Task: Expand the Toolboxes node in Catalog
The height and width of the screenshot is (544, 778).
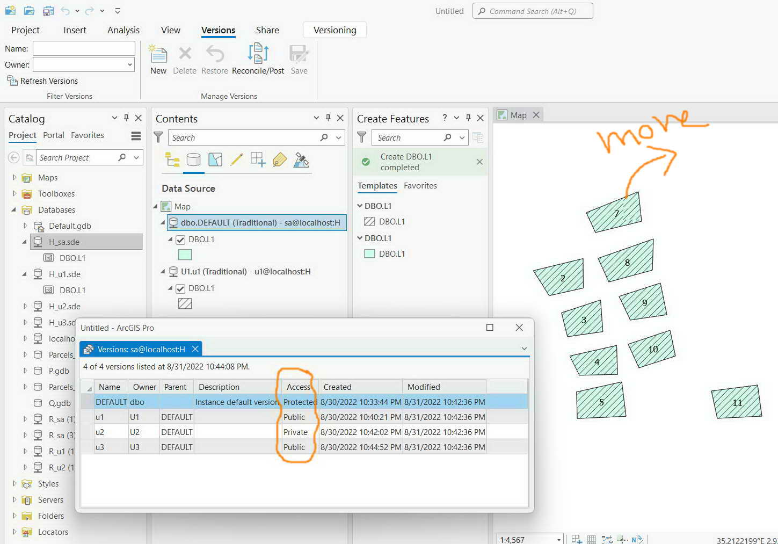Action: point(14,193)
